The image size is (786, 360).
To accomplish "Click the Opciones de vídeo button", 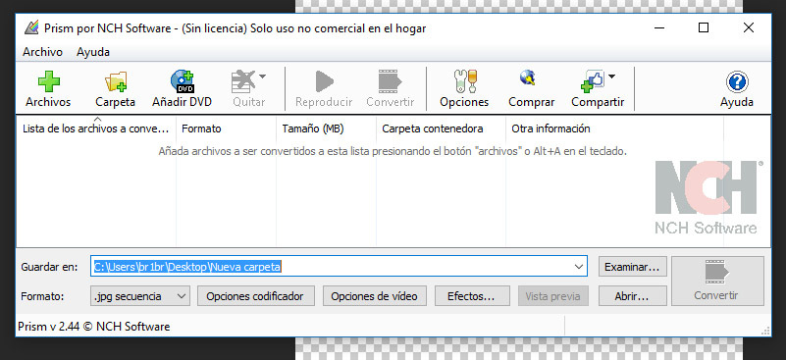I will [374, 296].
